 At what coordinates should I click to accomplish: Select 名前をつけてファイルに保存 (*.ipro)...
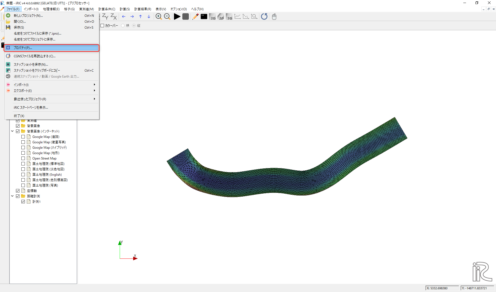coord(52,33)
